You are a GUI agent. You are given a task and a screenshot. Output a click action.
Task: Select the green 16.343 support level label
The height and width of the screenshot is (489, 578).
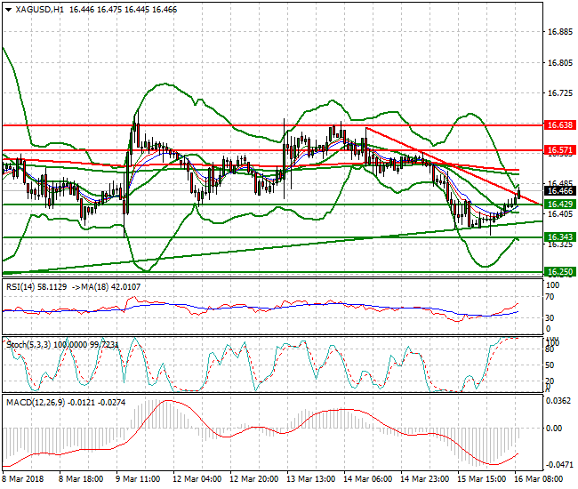coord(560,237)
